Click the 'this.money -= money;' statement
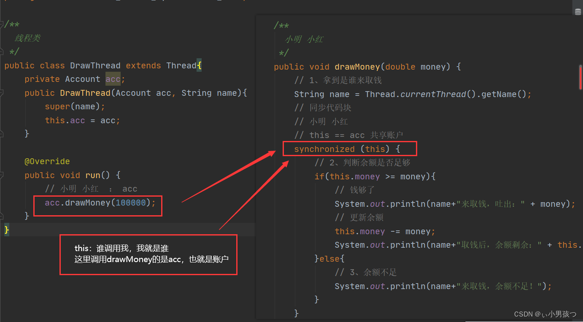 tap(385, 231)
